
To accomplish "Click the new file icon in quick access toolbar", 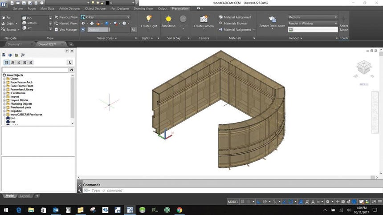I will [x=12, y=3].
